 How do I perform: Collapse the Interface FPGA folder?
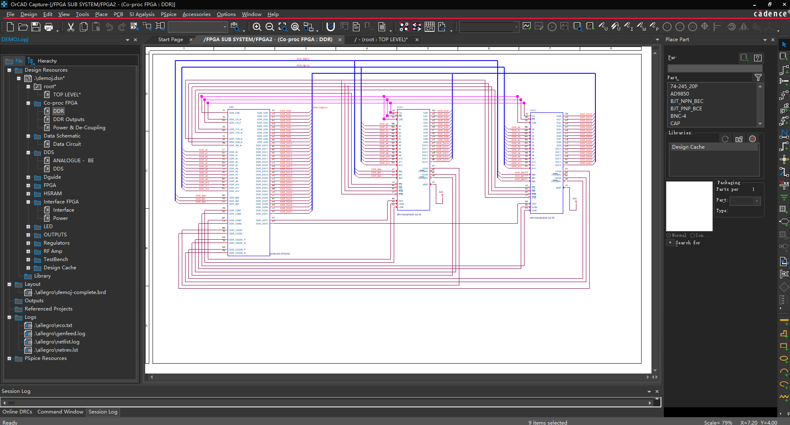click(x=28, y=202)
